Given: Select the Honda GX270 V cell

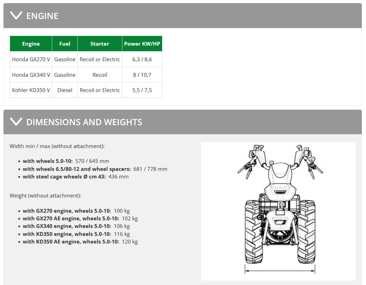Looking at the screenshot, I should (31, 59).
